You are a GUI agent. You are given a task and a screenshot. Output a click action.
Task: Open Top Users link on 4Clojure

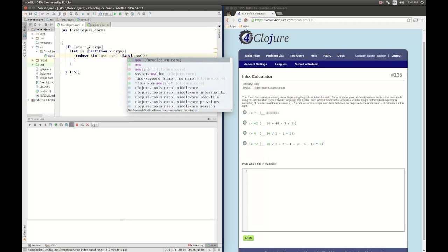tap(297, 56)
